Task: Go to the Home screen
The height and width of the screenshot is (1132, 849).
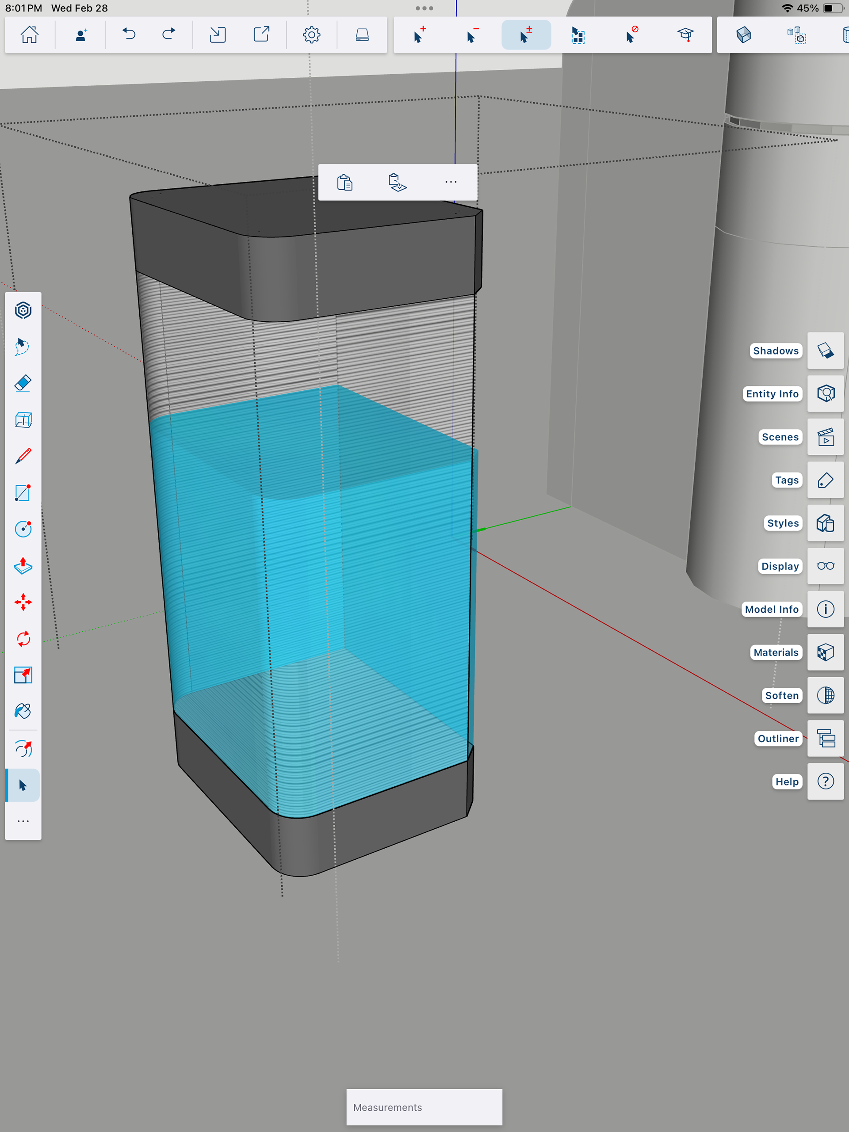Action: [29, 35]
